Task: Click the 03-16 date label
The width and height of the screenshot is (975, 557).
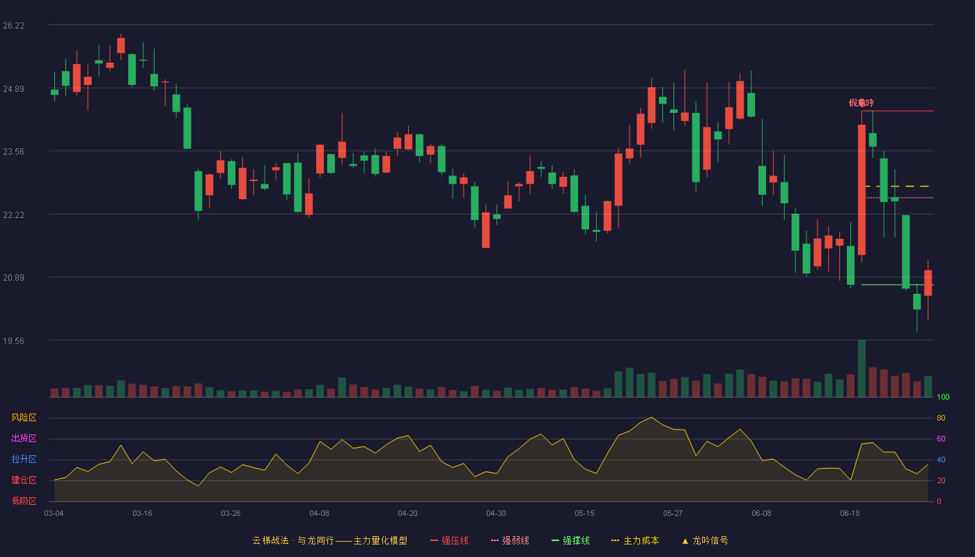Action: (x=142, y=513)
